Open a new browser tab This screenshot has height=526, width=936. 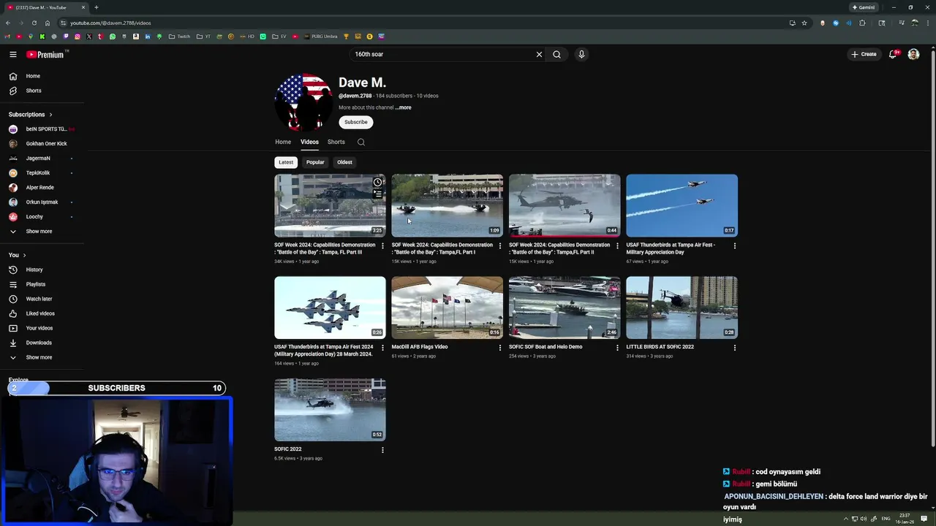pyautogui.click(x=97, y=7)
